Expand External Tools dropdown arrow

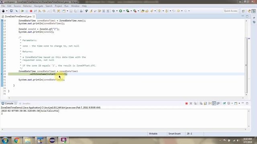(138, 11)
